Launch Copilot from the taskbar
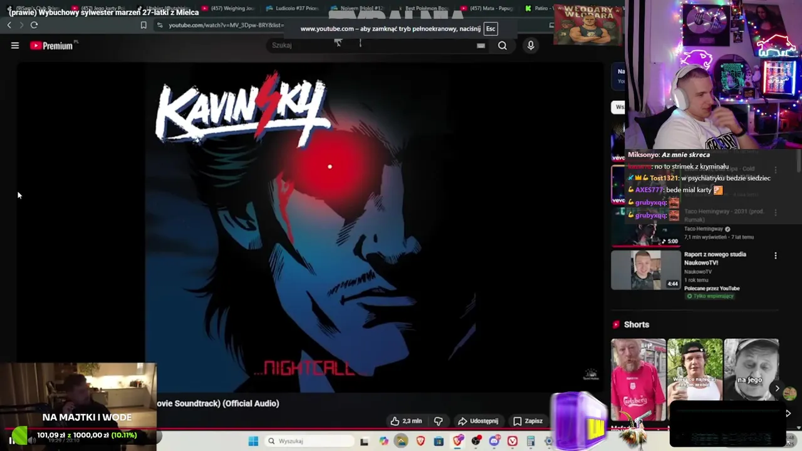The width and height of the screenshot is (802, 451). tap(383, 441)
